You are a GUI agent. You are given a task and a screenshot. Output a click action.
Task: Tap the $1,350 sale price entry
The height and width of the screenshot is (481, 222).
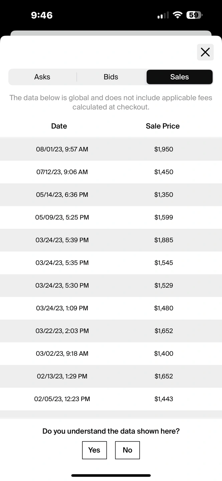click(x=164, y=195)
